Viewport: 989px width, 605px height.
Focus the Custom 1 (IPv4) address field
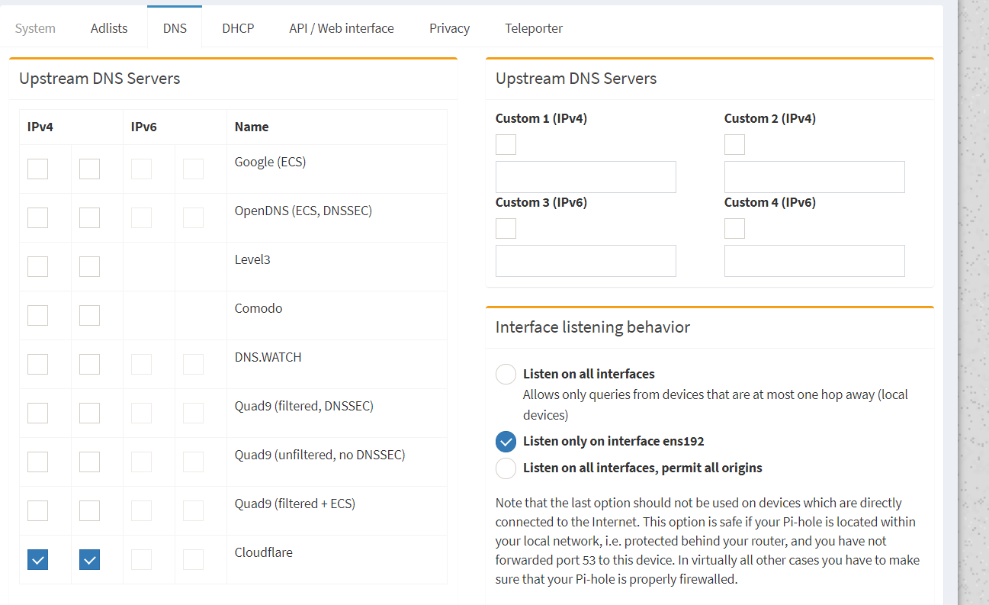(585, 177)
